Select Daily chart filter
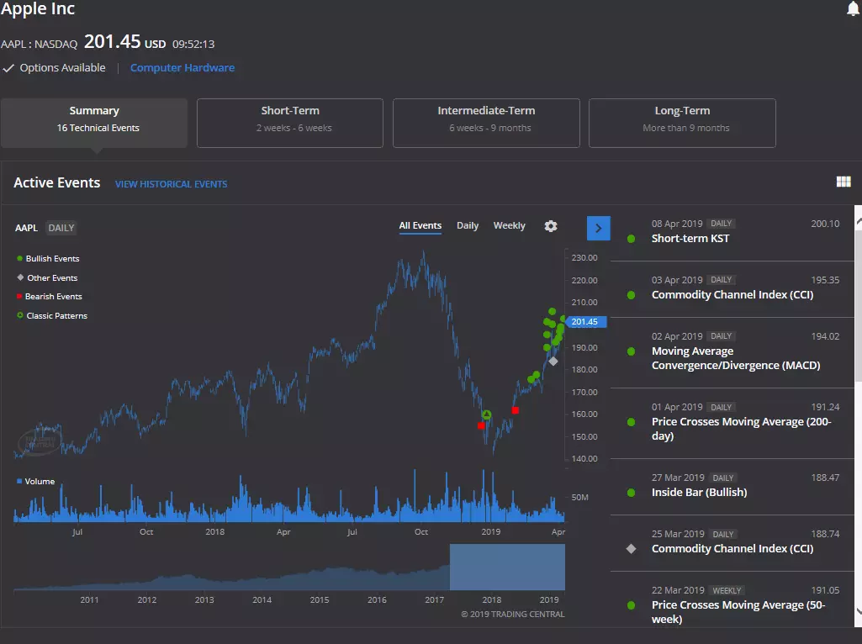 coord(468,226)
